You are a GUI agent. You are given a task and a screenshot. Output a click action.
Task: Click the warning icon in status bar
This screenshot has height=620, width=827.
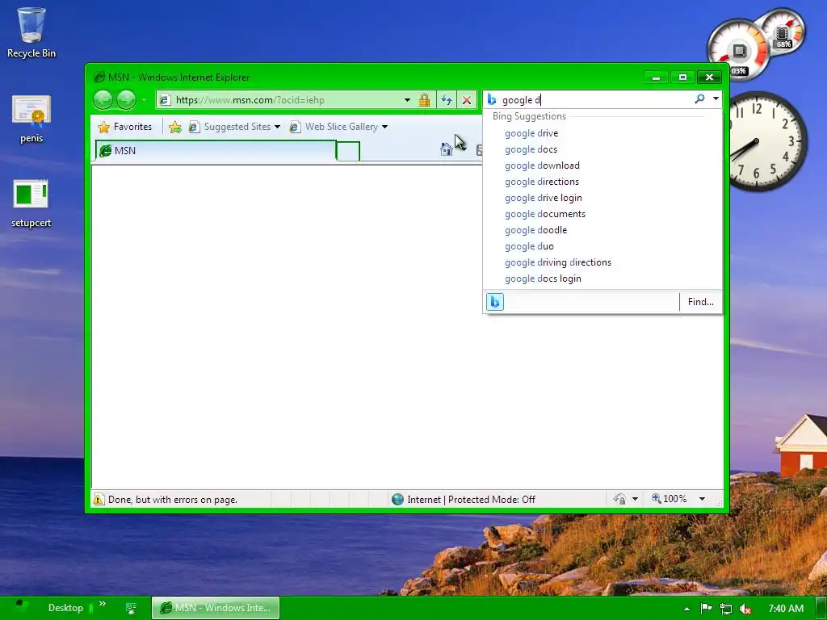point(99,499)
